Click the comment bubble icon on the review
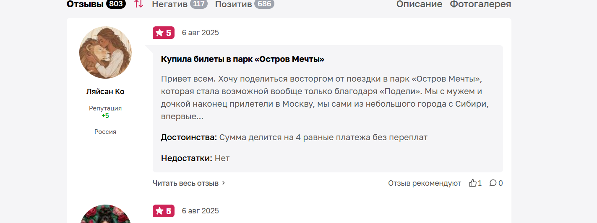The width and height of the screenshot is (597, 223). [493, 183]
